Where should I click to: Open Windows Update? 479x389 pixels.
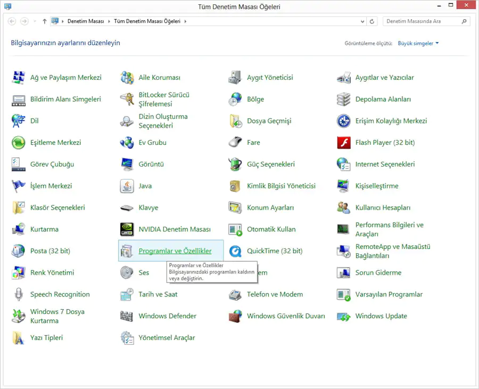click(x=381, y=316)
